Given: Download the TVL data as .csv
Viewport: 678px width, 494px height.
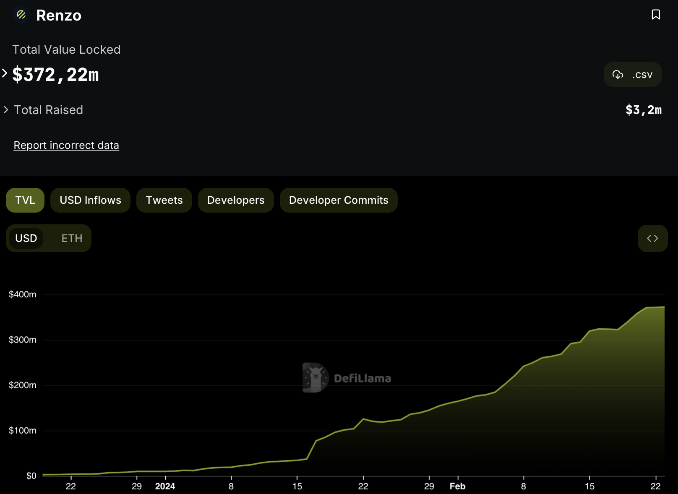Looking at the screenshot, I should 632,75.
